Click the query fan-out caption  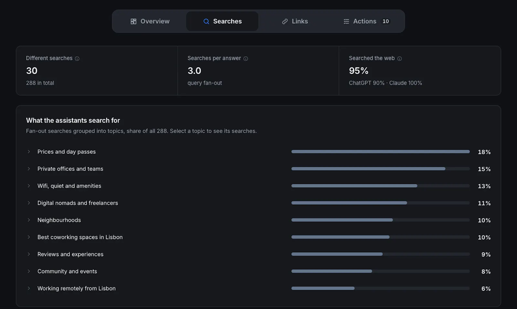(x=205, y=83)
